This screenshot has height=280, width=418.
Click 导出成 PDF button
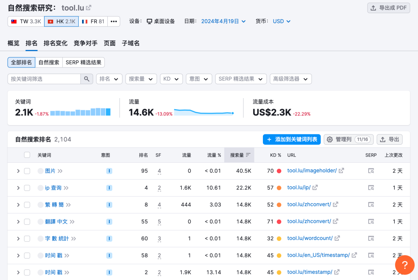pos(389,8)
